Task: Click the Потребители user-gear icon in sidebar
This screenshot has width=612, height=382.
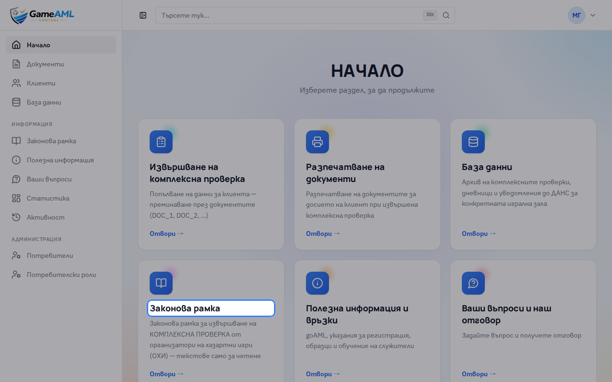Action: coord(16,255)
